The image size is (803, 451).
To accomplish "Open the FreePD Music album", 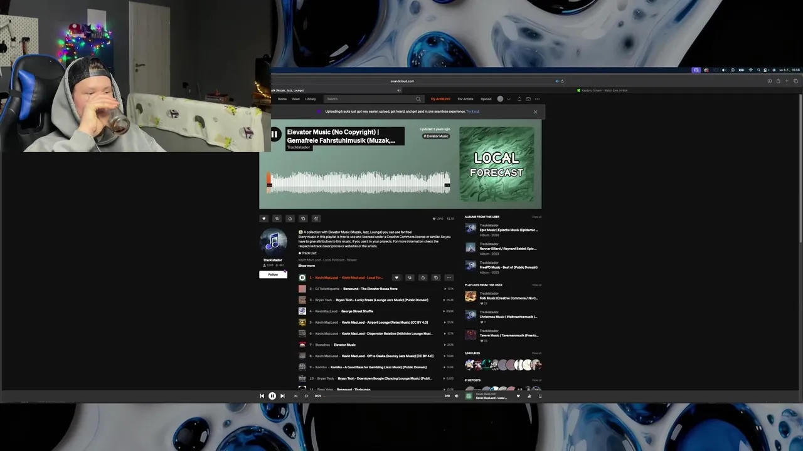I will [508, 267].
